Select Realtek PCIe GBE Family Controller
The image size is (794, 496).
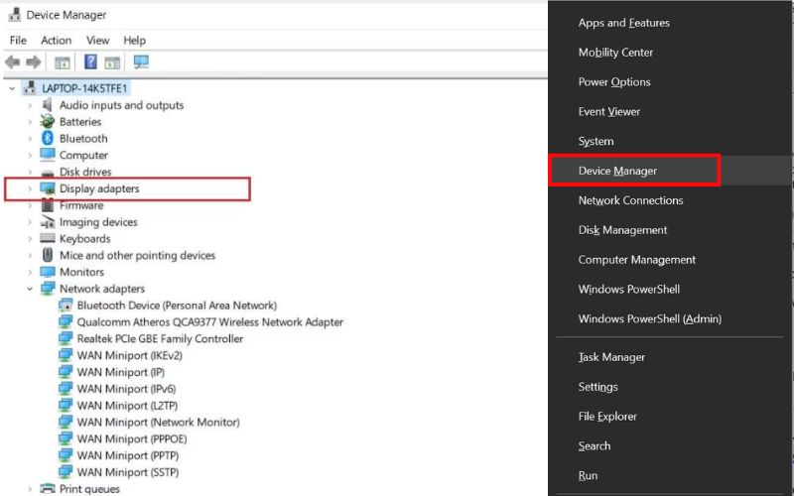[x=160, y=339]
